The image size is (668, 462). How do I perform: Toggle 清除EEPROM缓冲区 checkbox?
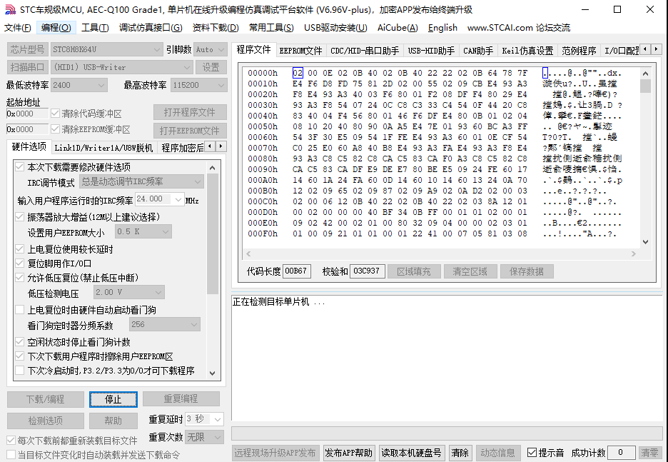(x=55, y=129)
